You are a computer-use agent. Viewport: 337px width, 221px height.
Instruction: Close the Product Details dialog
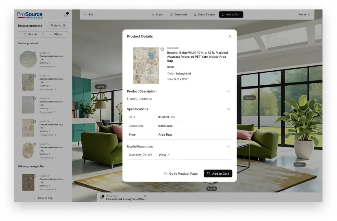pyautogui.click(x=230, y=36)
